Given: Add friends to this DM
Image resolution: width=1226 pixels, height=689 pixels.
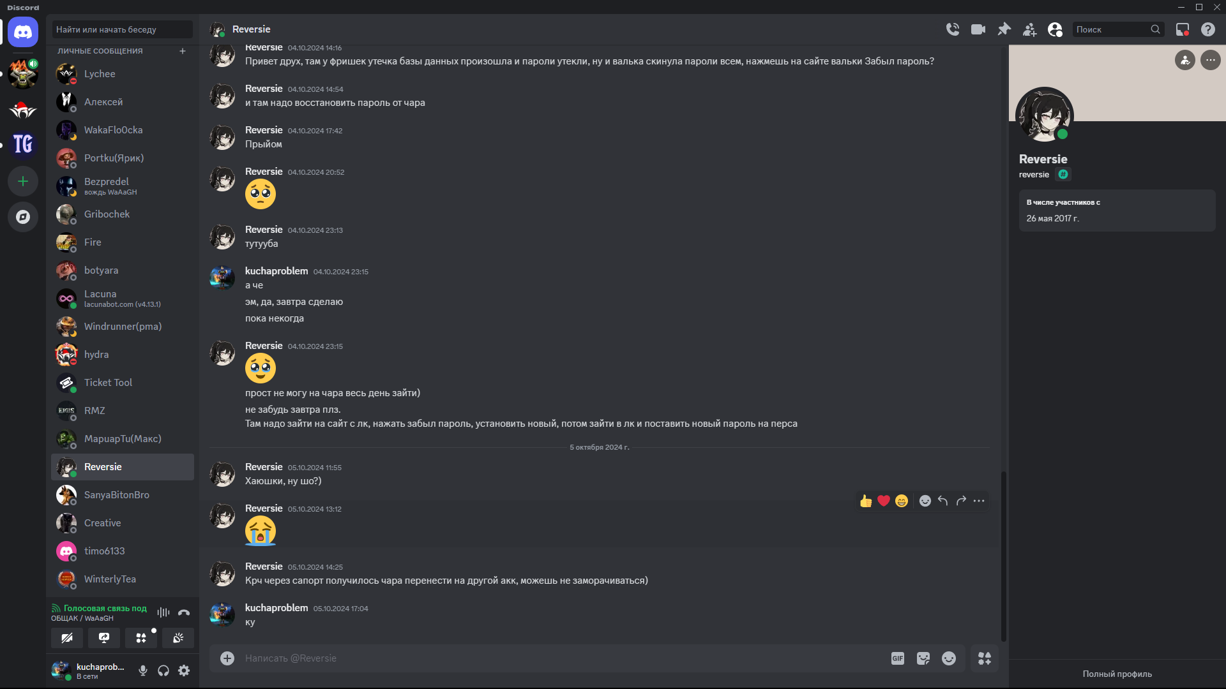Looking at the screenshot, I should tap(1030, 29).
